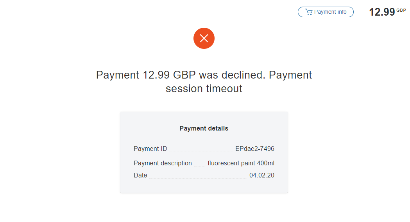Screen dimensions: 410x222
Task: Select the EPdae2-7496 payment ID value
Action: (254, 149)
